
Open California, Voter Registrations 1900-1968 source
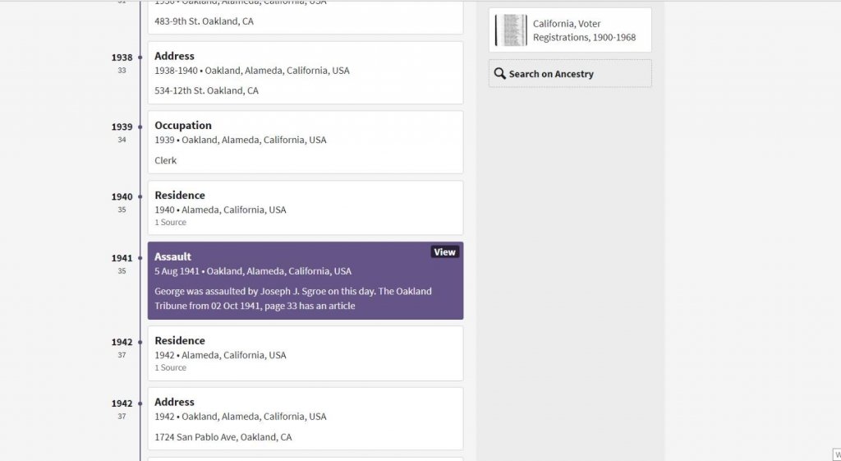point(584,30)
